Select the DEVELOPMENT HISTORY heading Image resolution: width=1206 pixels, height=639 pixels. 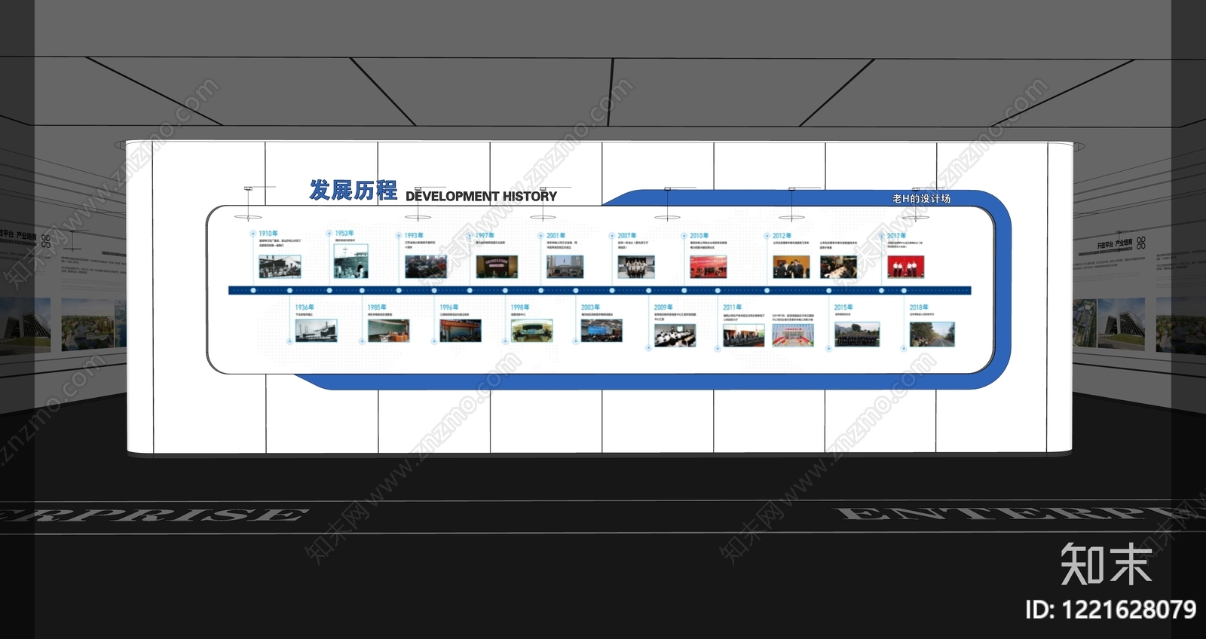tap(481, 197)
